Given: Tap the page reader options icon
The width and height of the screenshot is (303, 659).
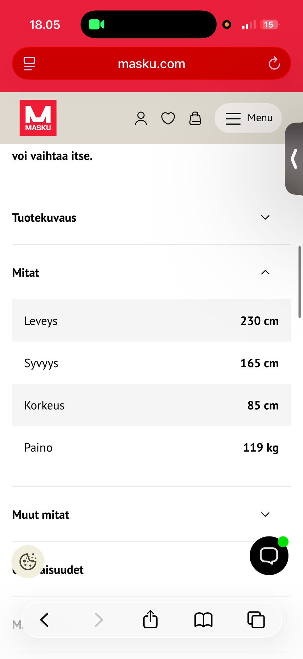Looking at the screenshot, I should [29, 63].
